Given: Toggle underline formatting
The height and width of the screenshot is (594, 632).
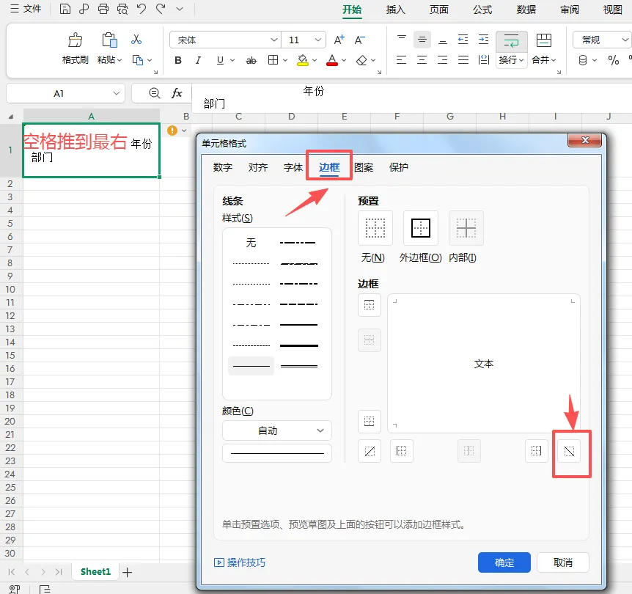Looking at the screenshot, I should coord(220,60).
